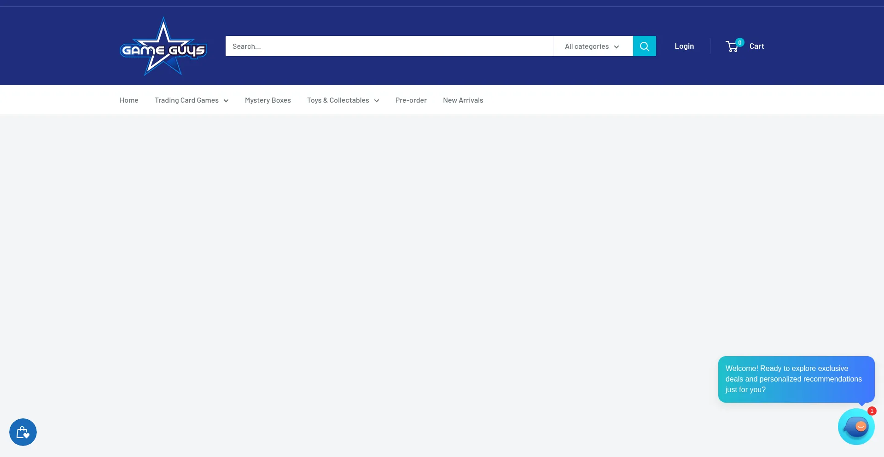Open the Mystery Boxes menu item
This screenshot has height=457, width=884.
pos(268,100)
